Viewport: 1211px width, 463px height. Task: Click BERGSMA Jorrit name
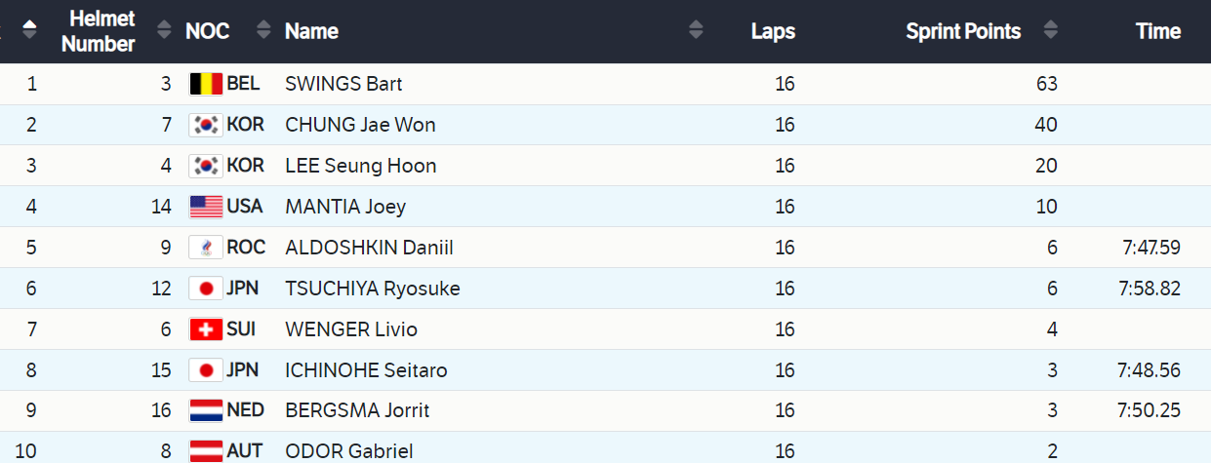point(357,410)
